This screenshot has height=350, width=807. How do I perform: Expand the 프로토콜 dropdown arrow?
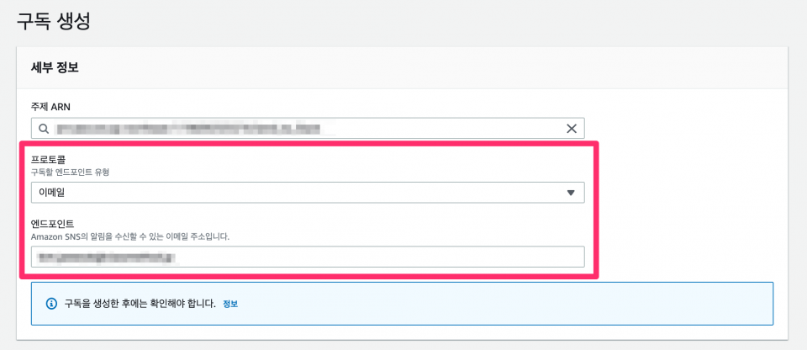[x=570, y=193]
